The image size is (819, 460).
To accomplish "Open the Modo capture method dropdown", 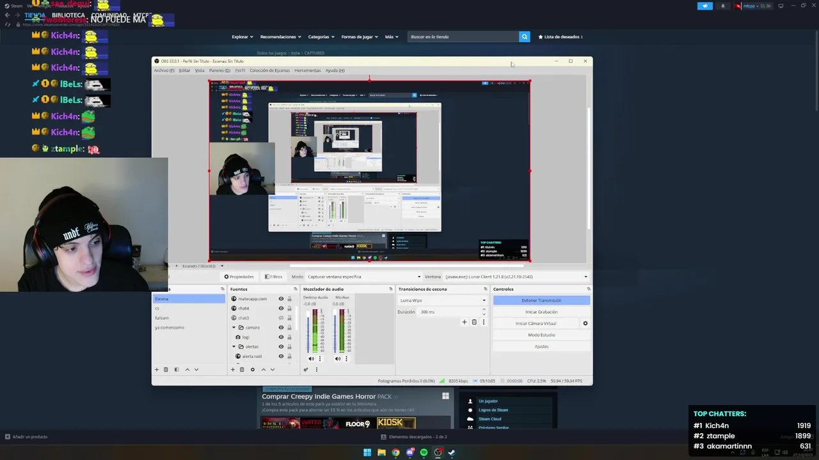I will coord(364,277).
